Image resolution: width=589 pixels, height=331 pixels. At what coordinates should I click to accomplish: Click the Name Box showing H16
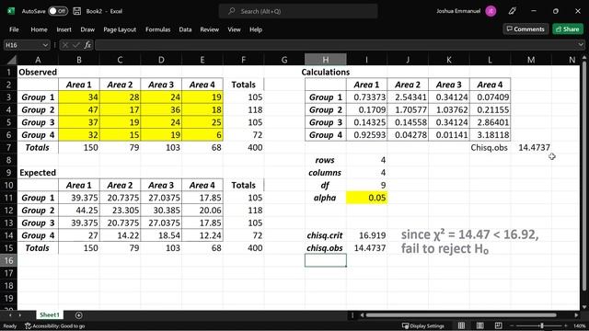click(x=22, y=45)
